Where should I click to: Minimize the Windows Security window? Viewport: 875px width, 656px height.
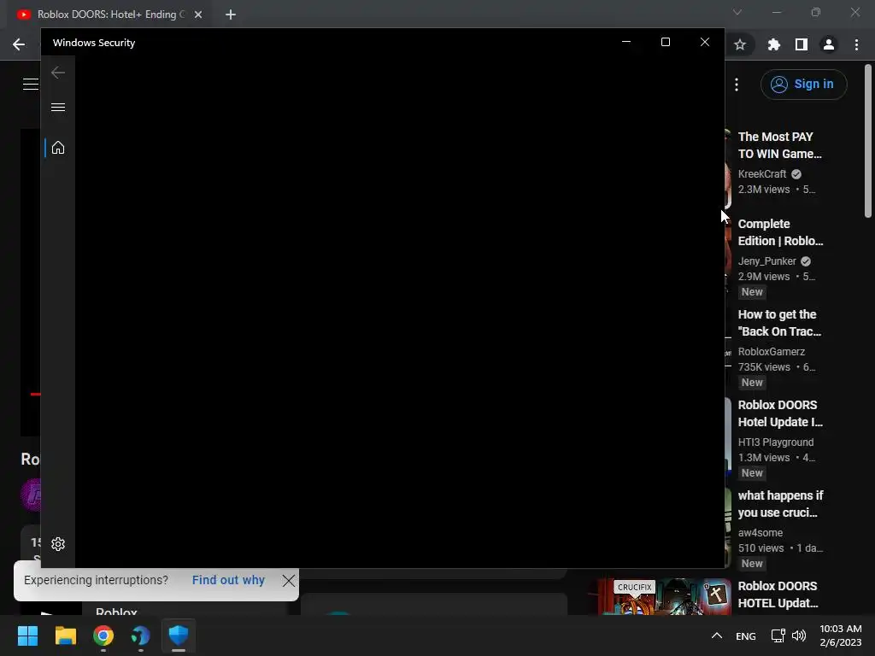[626, 43]
